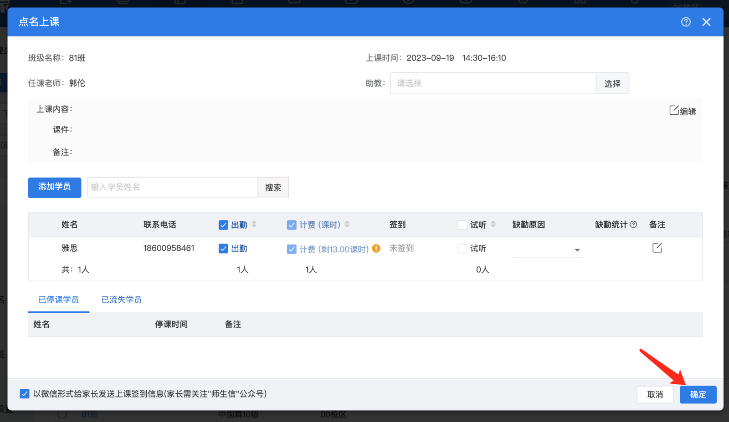Uncheck the WeChat sign-in notification checkbox
The height and width of the screenshot is (422, 729).
click(25, 394)
